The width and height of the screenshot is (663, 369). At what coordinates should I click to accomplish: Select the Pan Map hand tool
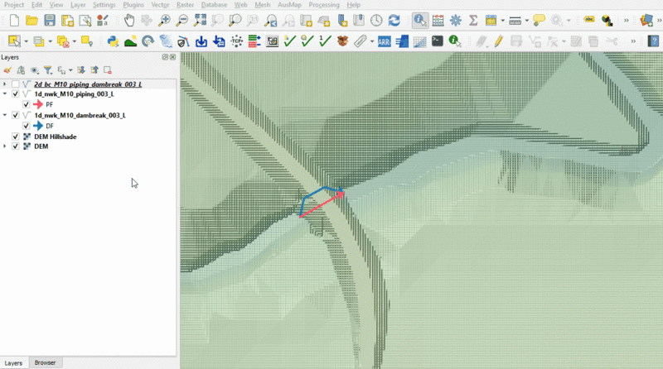click(130, 20)
